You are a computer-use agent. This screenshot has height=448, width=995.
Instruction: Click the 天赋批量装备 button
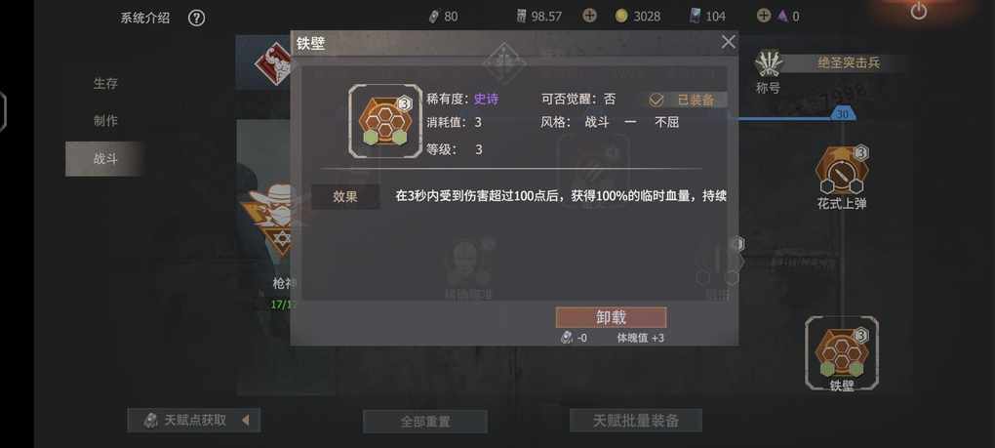click(x=636, y=420)
